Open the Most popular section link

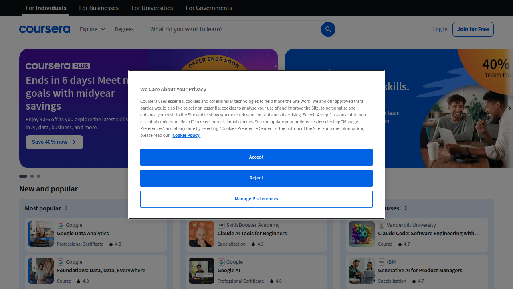46,208
